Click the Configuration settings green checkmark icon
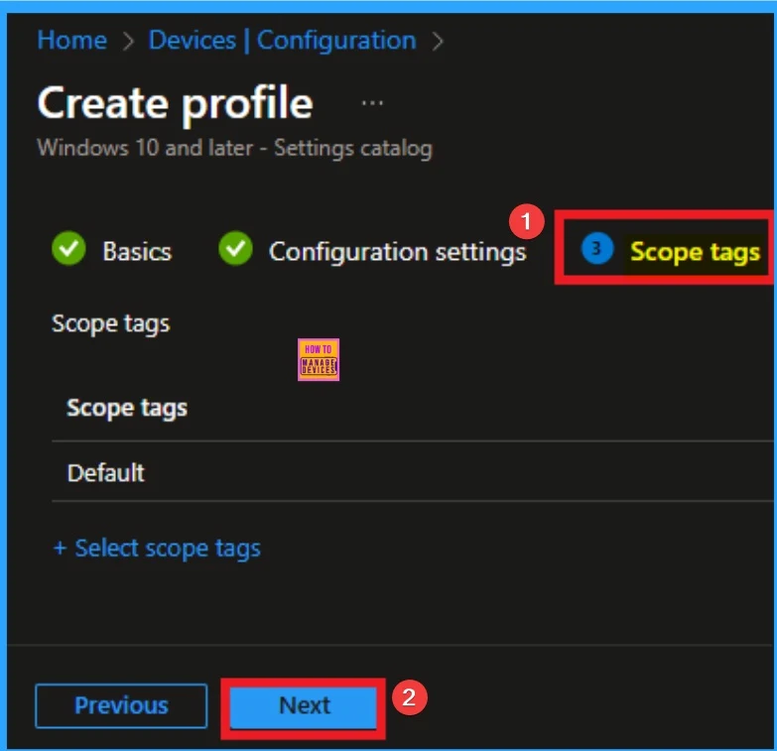Screen dimensions: 777x751 pyautogui.click(x=235, y=251)
